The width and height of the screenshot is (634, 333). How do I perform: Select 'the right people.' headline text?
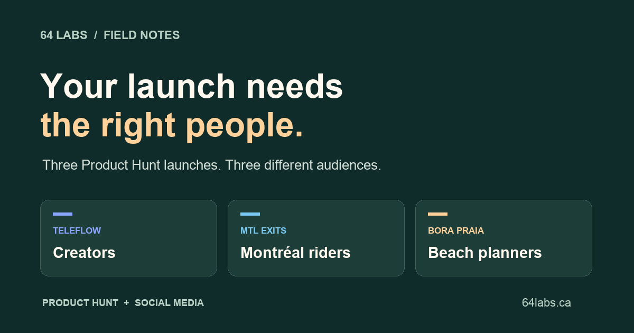(172, 126)
